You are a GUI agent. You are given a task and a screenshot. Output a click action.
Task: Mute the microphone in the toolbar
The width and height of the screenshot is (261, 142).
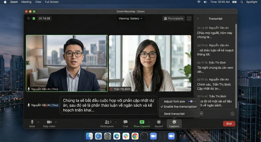(32, 122)
